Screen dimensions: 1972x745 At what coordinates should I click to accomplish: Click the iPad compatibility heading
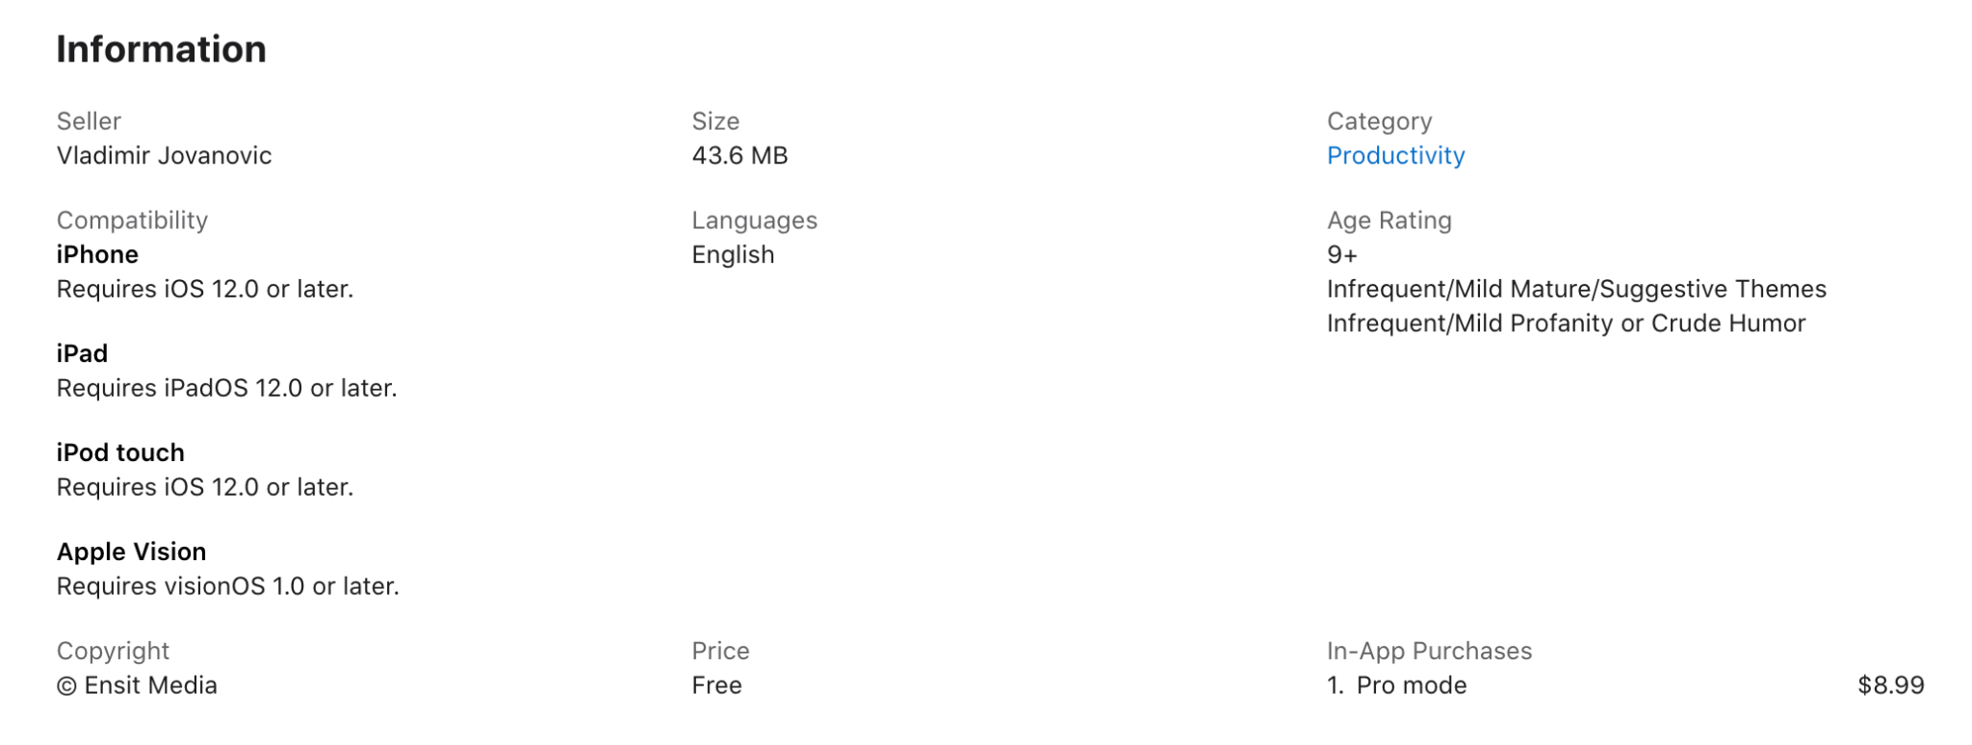[x=82, y=354]
